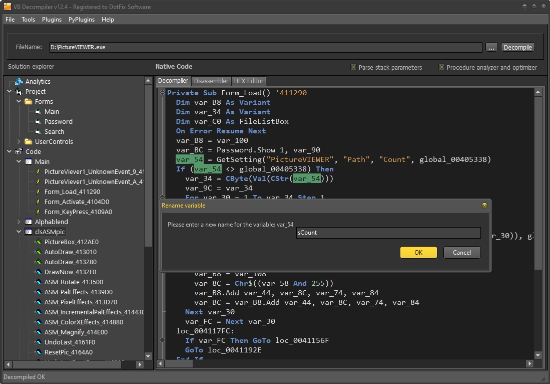Click the Project node icon
Screen dimensions: 550x384
point(19,92)
